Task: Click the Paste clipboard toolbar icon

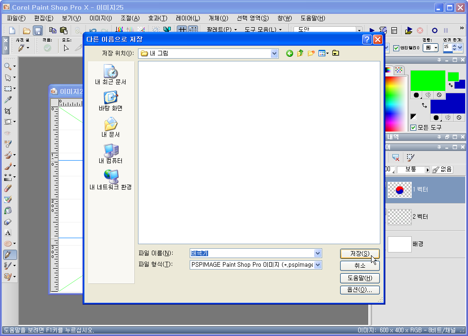Action: pyautogui.click(x=64, y=30)
